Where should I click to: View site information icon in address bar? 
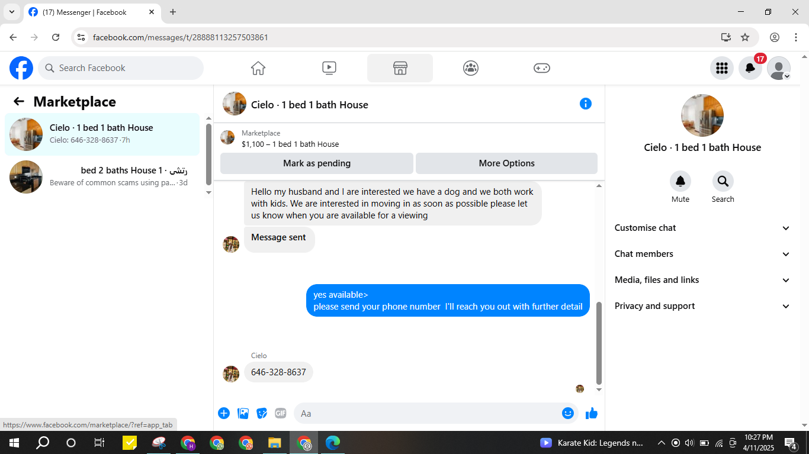82,37
